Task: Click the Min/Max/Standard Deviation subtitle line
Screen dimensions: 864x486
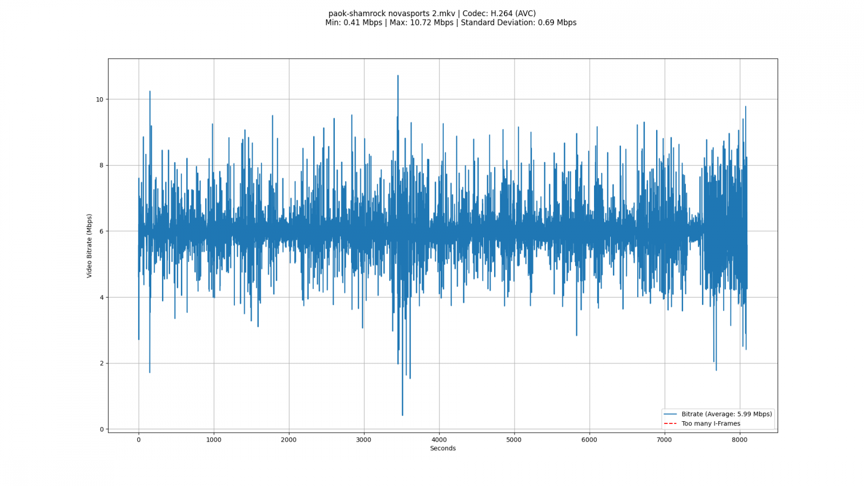Action: (450, 23)
